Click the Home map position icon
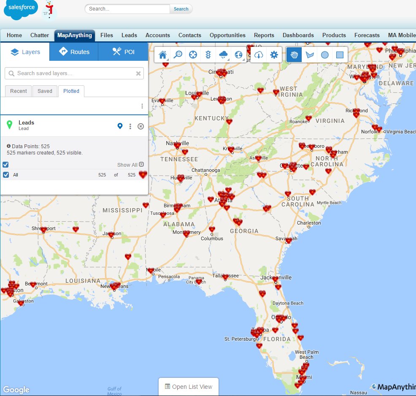Viewport: 416px width, 396px height. tap(162, 55)
